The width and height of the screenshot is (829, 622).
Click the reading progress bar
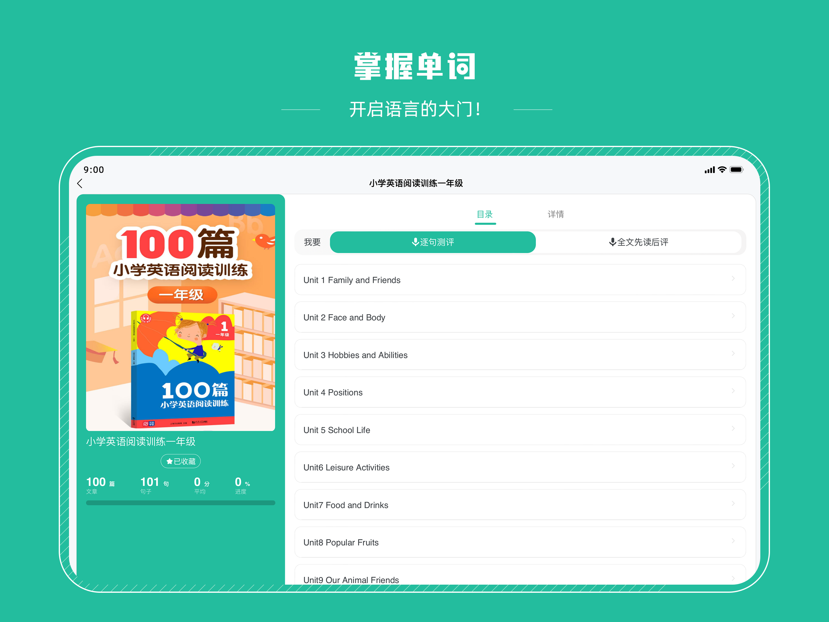click(x=181, y=503)
